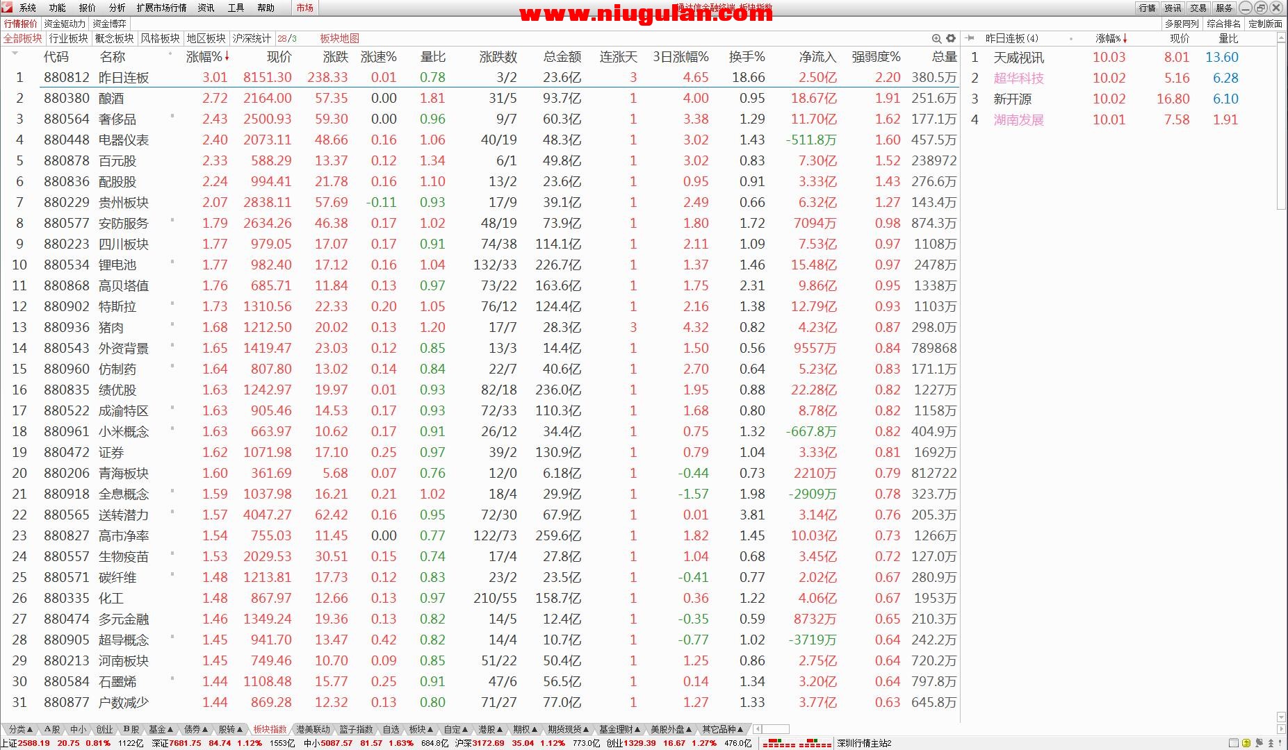Click the pin icon beside 昨日连板(4)
1288x750 pixels.
(970, 39)
